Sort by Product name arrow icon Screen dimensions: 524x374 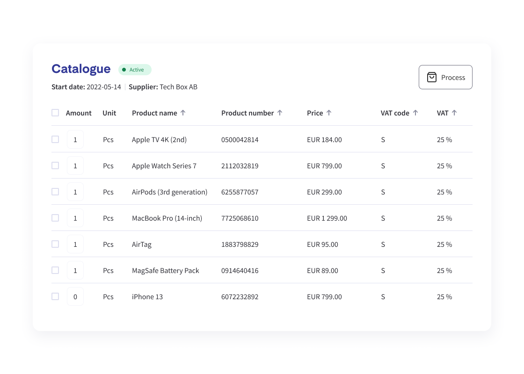[x=183, y=113]
